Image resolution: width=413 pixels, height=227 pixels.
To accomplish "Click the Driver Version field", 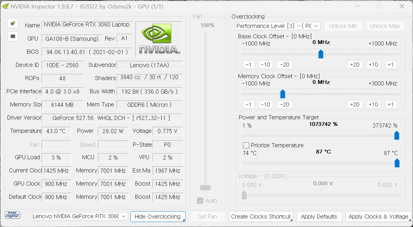I will [x=112, y=118].
